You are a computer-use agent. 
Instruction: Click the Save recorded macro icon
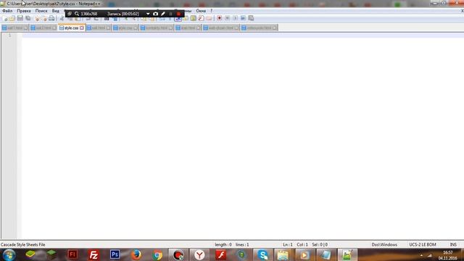(x=251, y=18)
